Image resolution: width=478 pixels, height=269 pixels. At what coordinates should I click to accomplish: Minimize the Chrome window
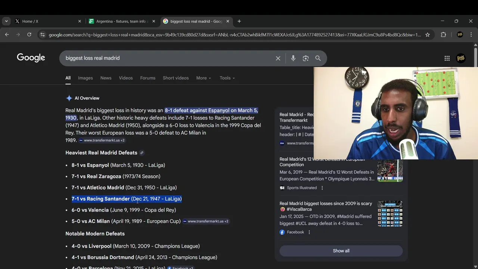tap(442, 21)
